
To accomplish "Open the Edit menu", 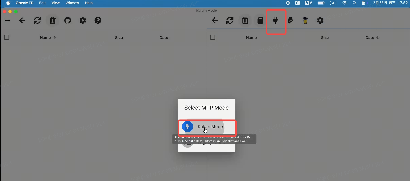I will [x=42, y=3].
